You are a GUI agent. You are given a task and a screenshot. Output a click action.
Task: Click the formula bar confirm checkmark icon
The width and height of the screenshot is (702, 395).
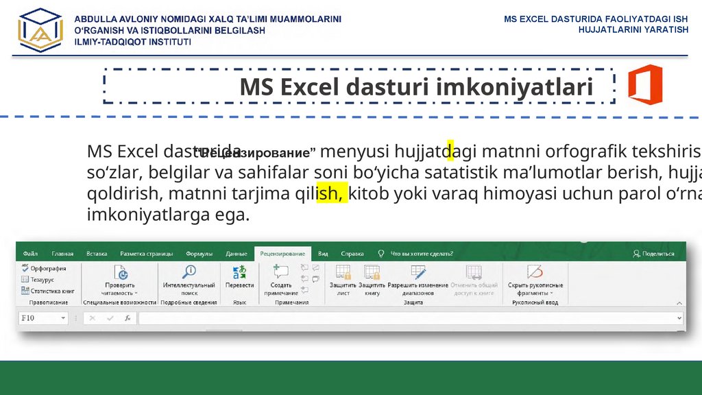(110, 318)
